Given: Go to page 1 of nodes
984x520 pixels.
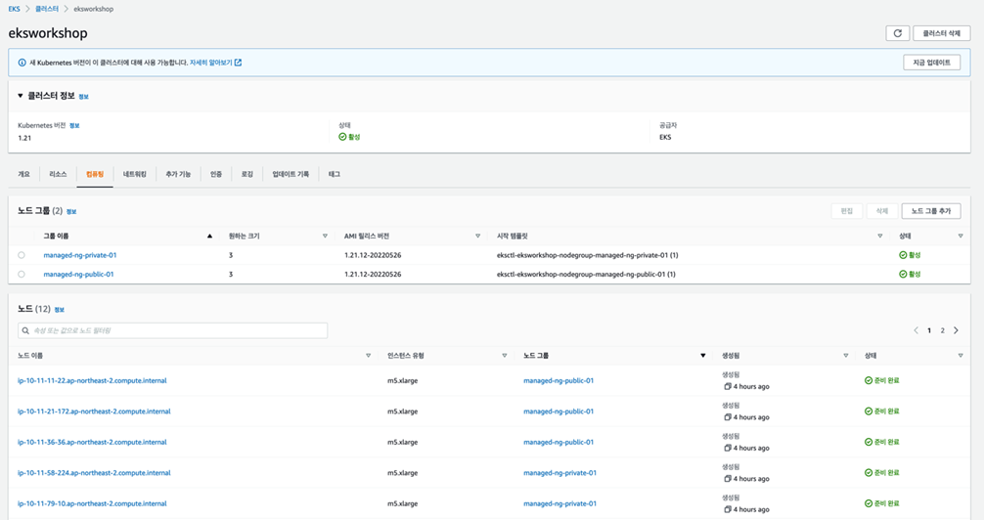Looking at the screenshot, I should click(x=929, y=330).
